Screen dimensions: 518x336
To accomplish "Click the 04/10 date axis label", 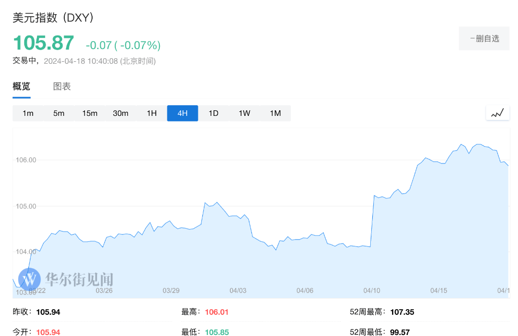I will (x=372, y=290).
